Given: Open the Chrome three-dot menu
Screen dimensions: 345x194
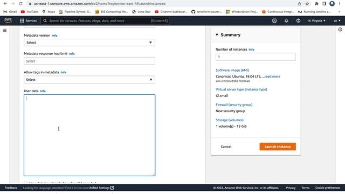Looking at the screenshot, I should tap(340, 4).
